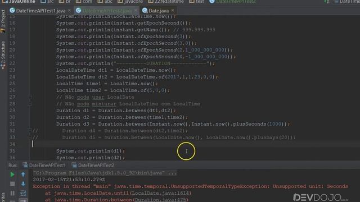
Task: Close the Date.java editor tab
Action: tap(173, 11)
